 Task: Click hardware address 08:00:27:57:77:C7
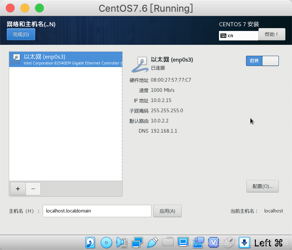coord(171,80)
